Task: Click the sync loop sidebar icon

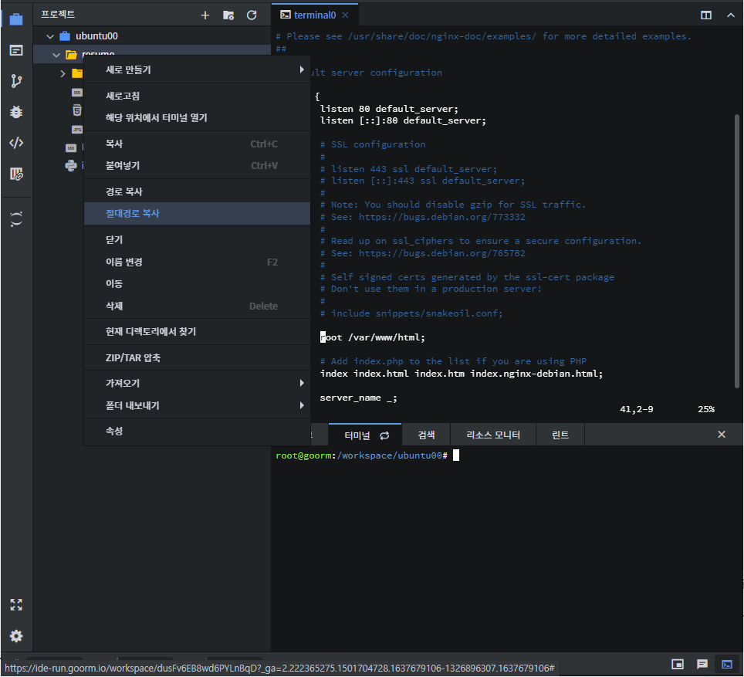Action: (16, 219)
